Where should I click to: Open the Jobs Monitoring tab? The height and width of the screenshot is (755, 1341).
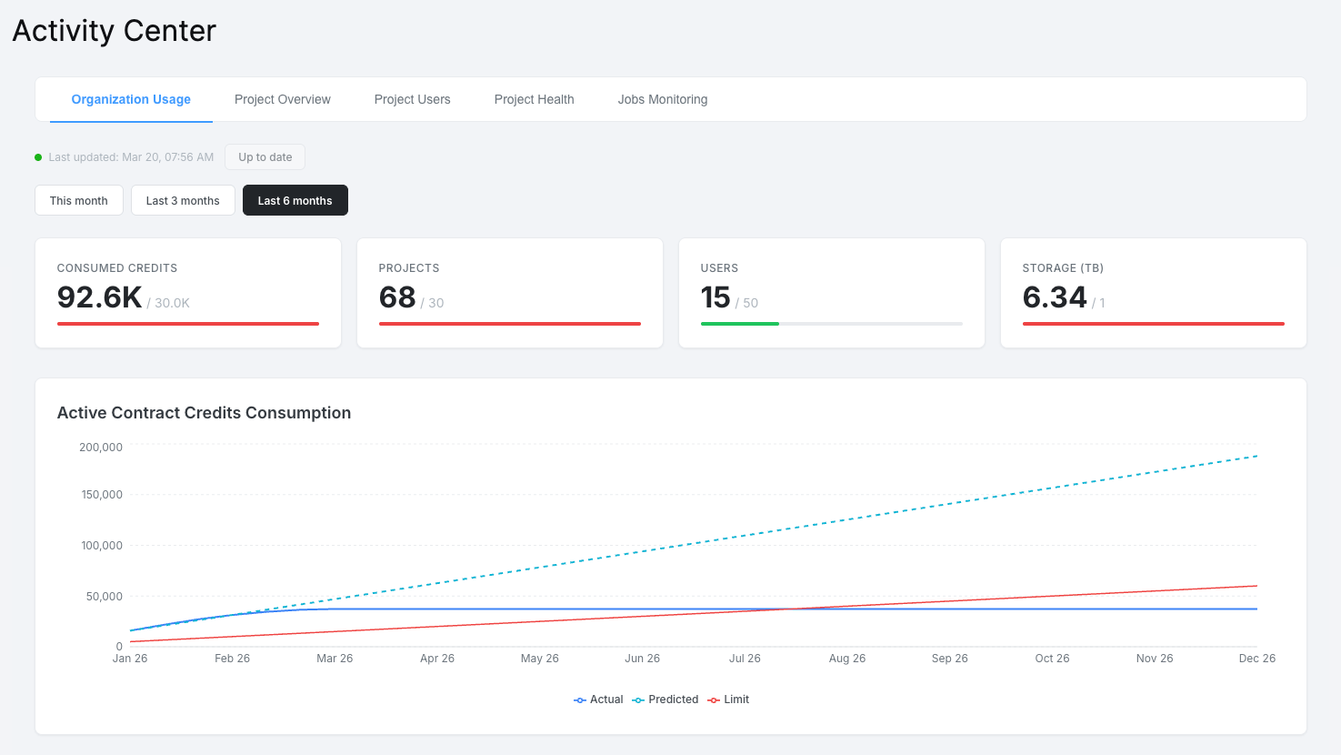(x=662, y=99)
